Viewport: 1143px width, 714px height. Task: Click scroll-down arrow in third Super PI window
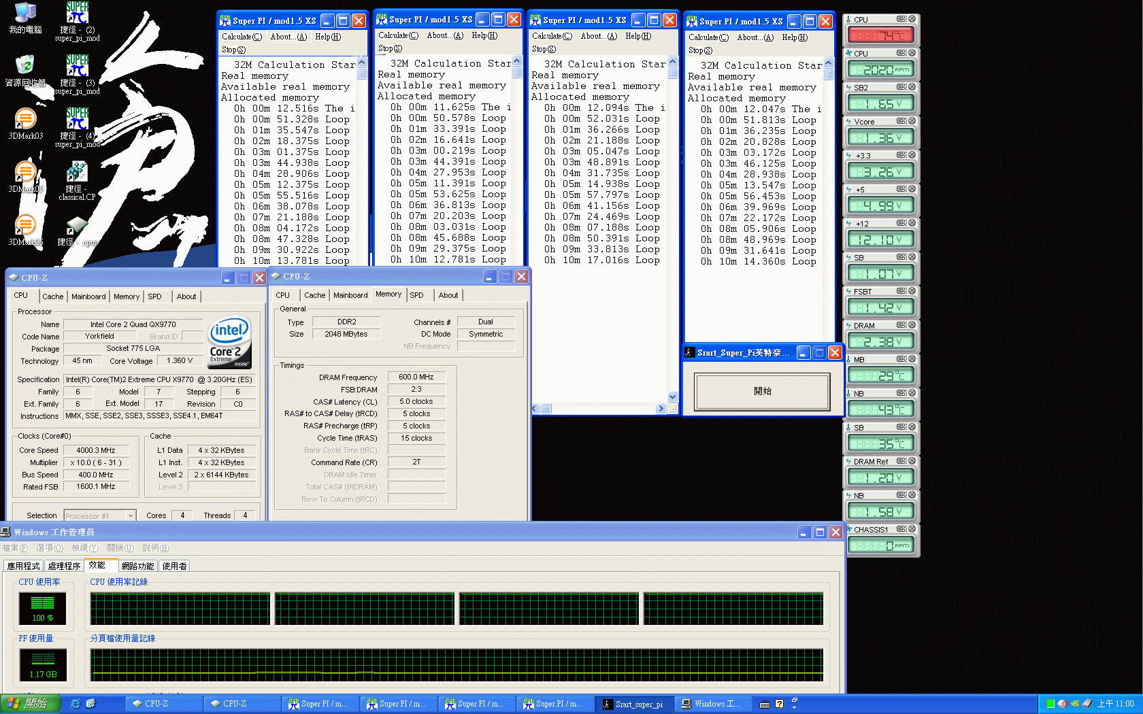672,396
